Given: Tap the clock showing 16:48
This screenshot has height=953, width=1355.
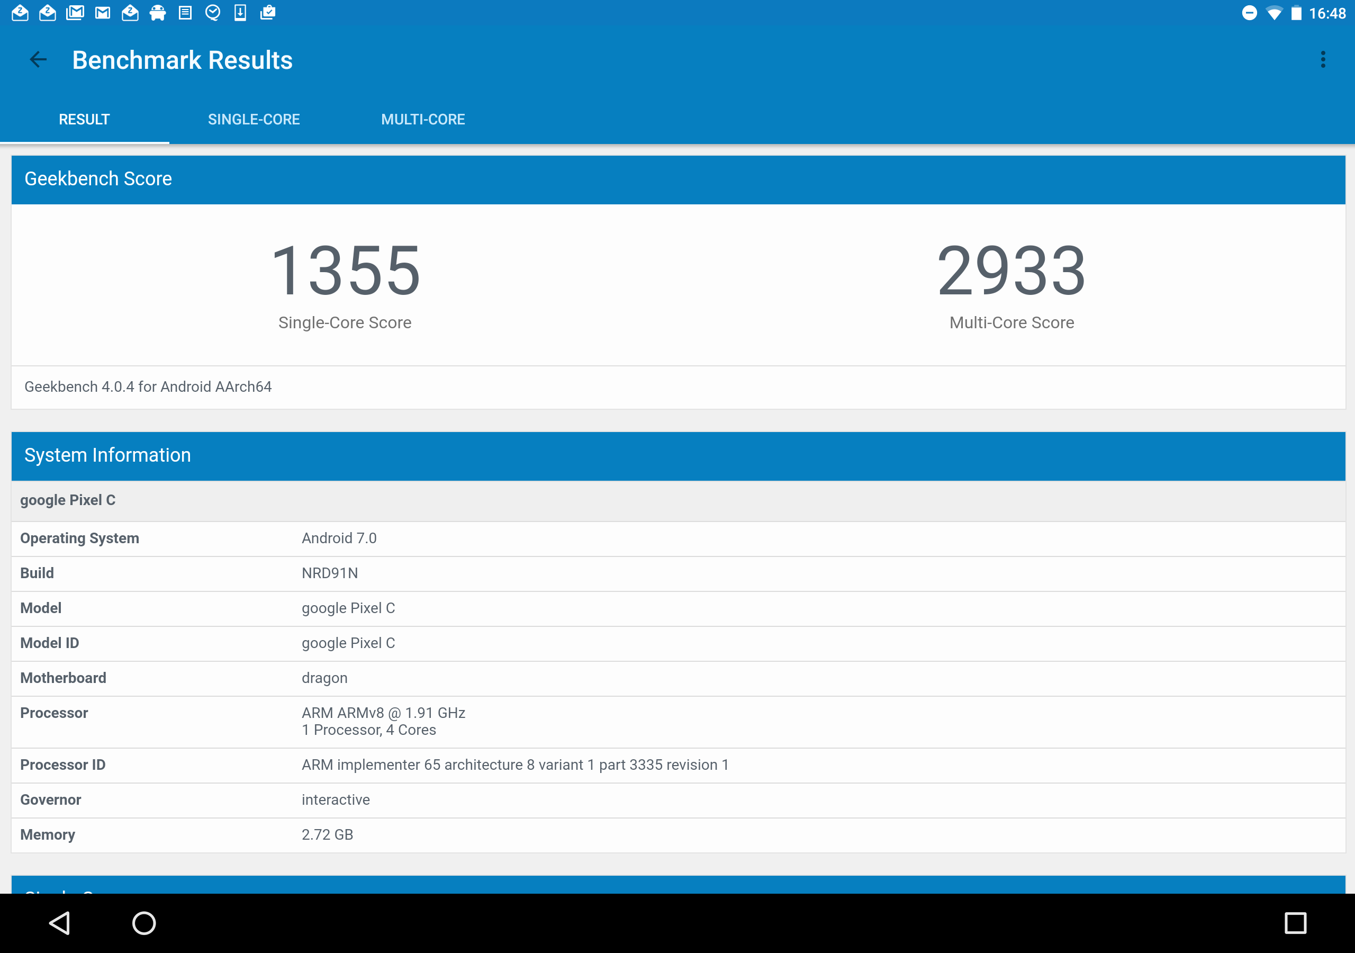Looking at the screenshot, I should pyautogui.click(x=1326, y=13).
